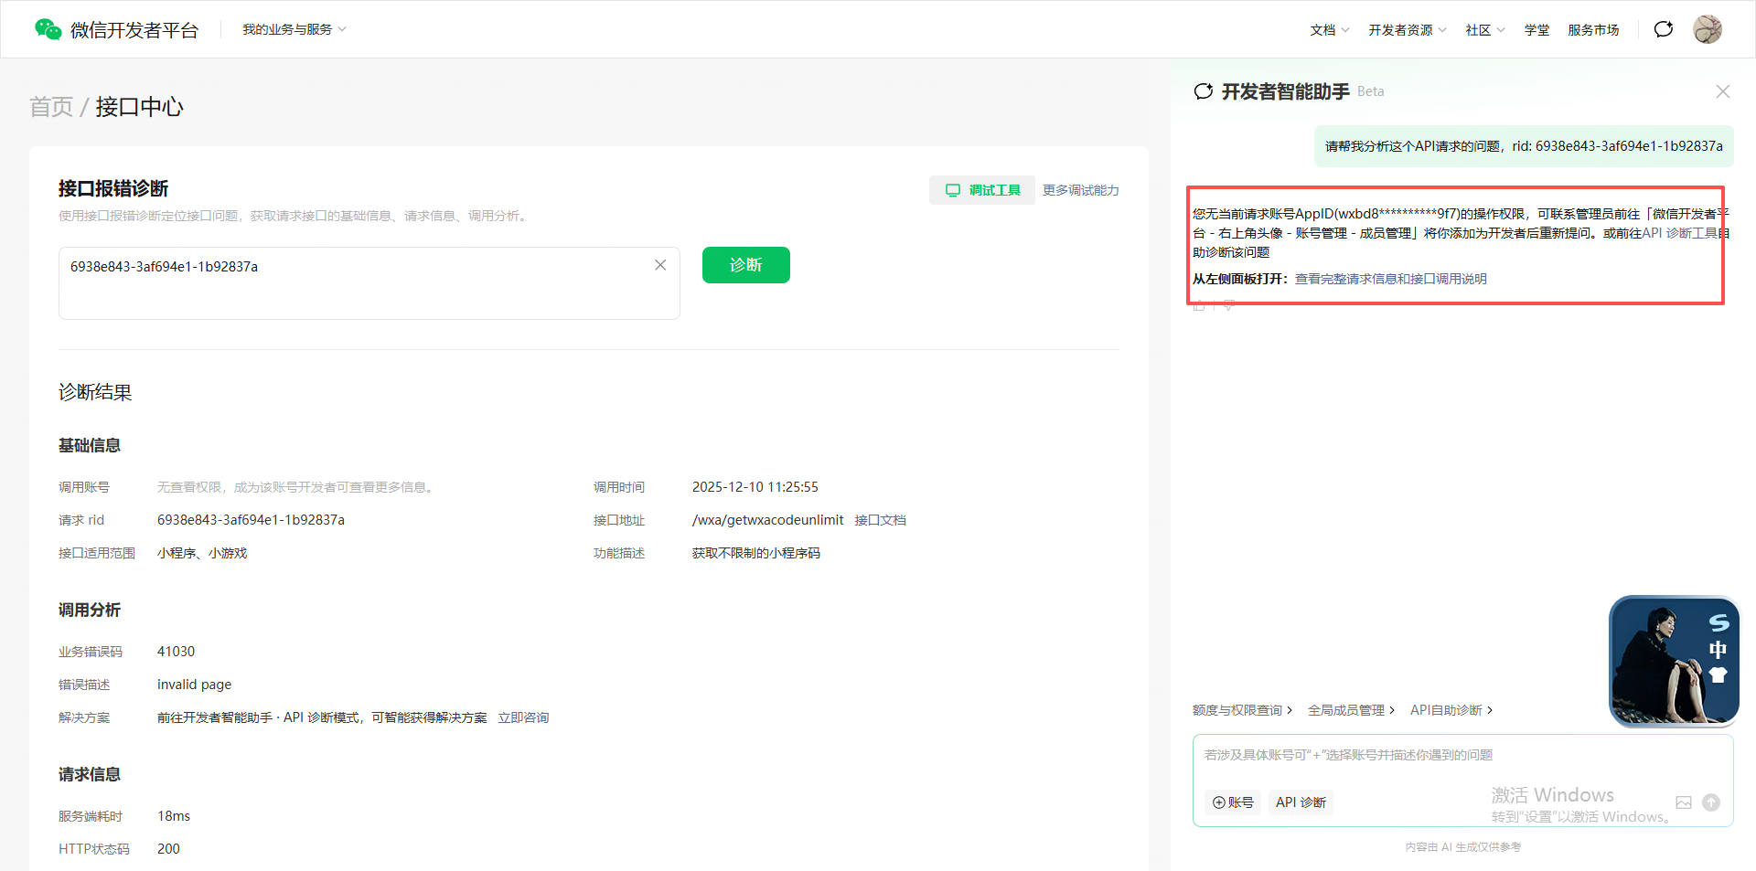Open the 接口文档 link
Viewport: 1756px width, 871px height.
coord(881,520)
